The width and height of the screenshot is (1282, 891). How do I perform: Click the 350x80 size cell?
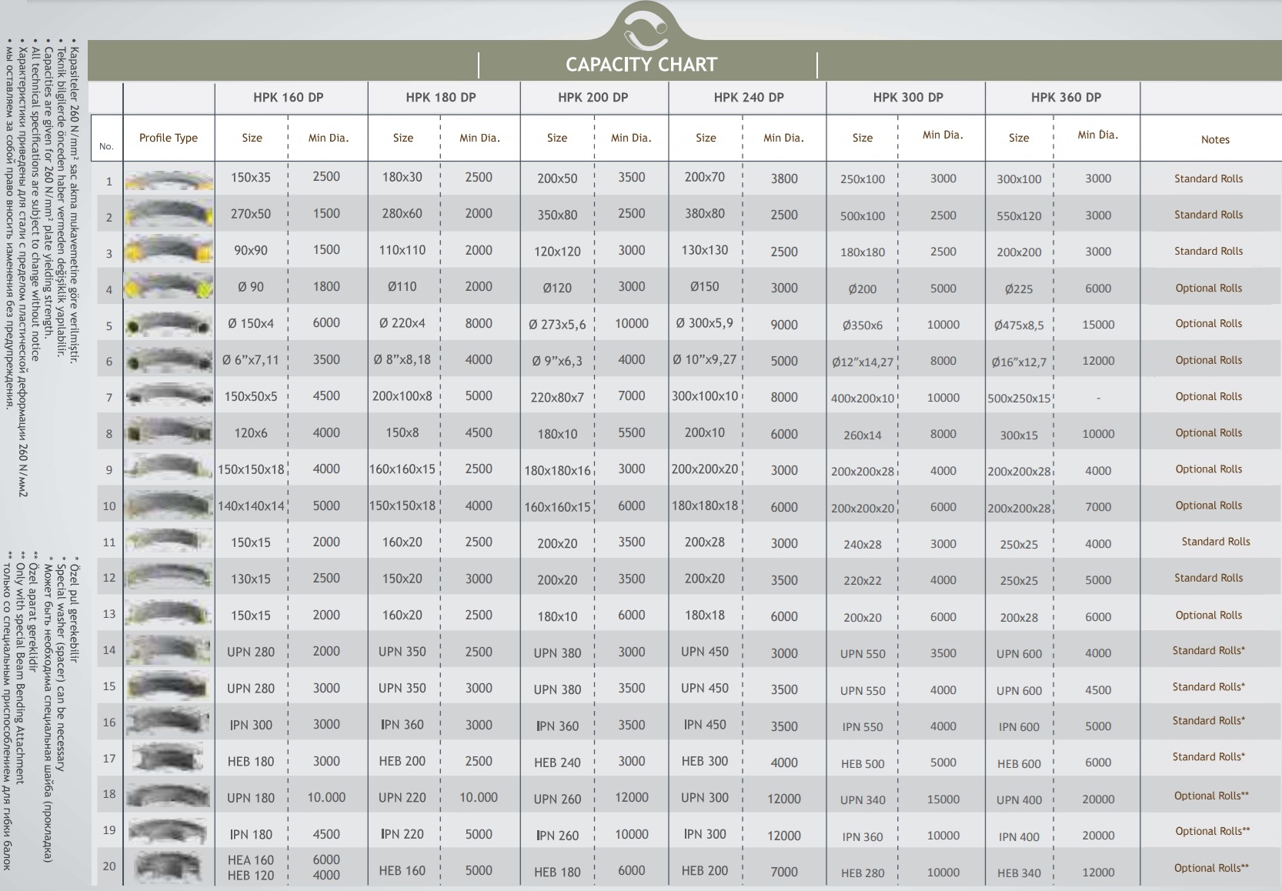pos(557,215)
